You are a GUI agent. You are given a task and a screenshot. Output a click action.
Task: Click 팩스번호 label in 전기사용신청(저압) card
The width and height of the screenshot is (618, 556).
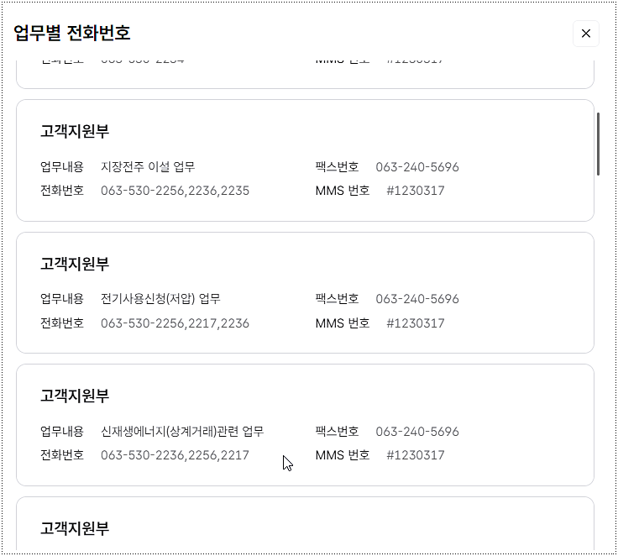[337, 299]
